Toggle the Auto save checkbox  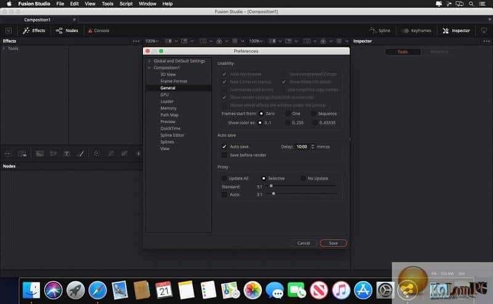click(x=224, y=146)
